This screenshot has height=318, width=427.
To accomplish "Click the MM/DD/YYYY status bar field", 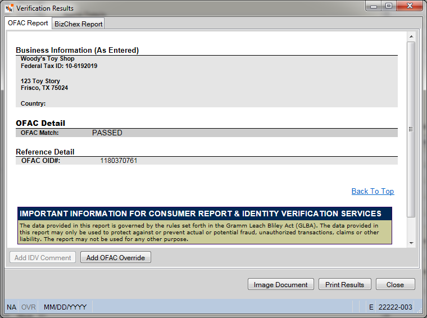I will click(65, 307).
